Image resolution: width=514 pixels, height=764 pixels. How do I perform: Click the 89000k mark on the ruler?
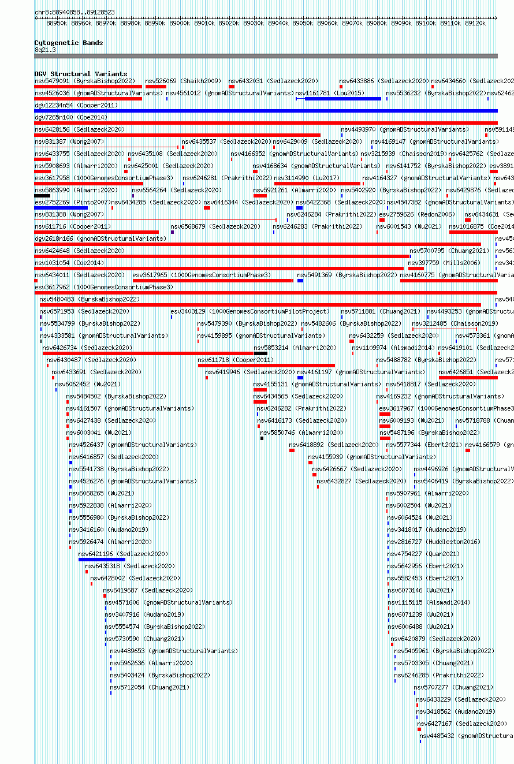(x=180, y=23)
